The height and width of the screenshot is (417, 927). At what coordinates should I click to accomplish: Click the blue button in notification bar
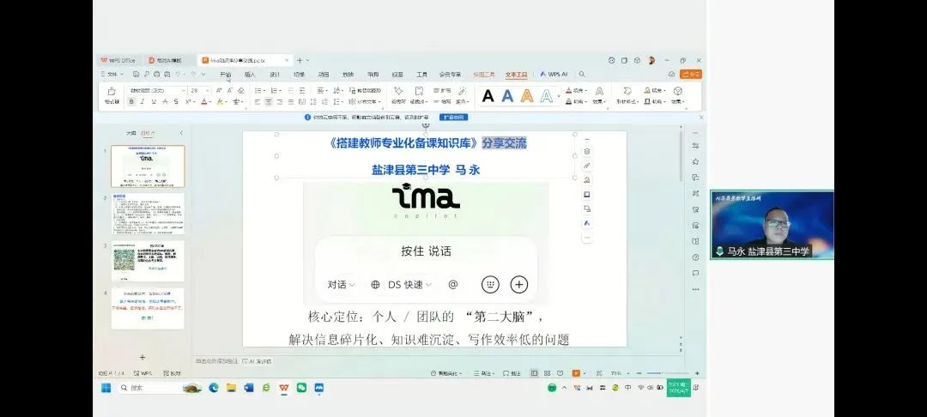tap(453, 118)
